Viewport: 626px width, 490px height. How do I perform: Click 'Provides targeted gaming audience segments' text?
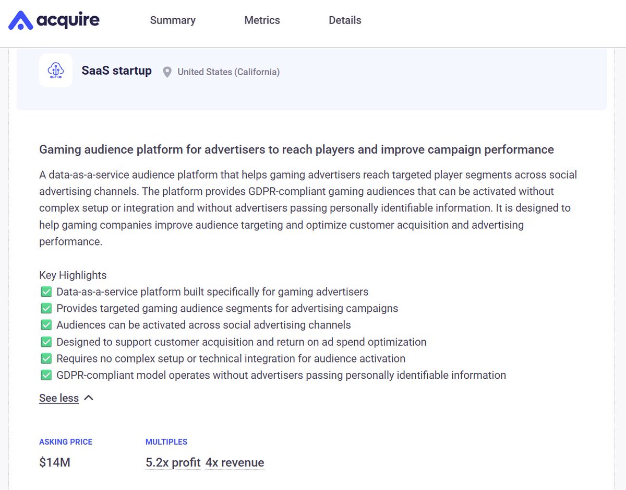[x=227, y=309]
